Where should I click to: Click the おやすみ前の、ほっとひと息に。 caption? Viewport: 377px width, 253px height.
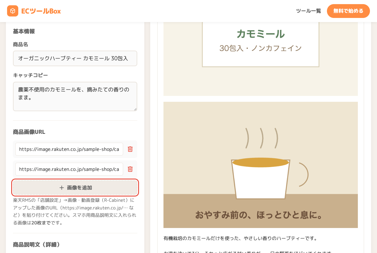259,215
